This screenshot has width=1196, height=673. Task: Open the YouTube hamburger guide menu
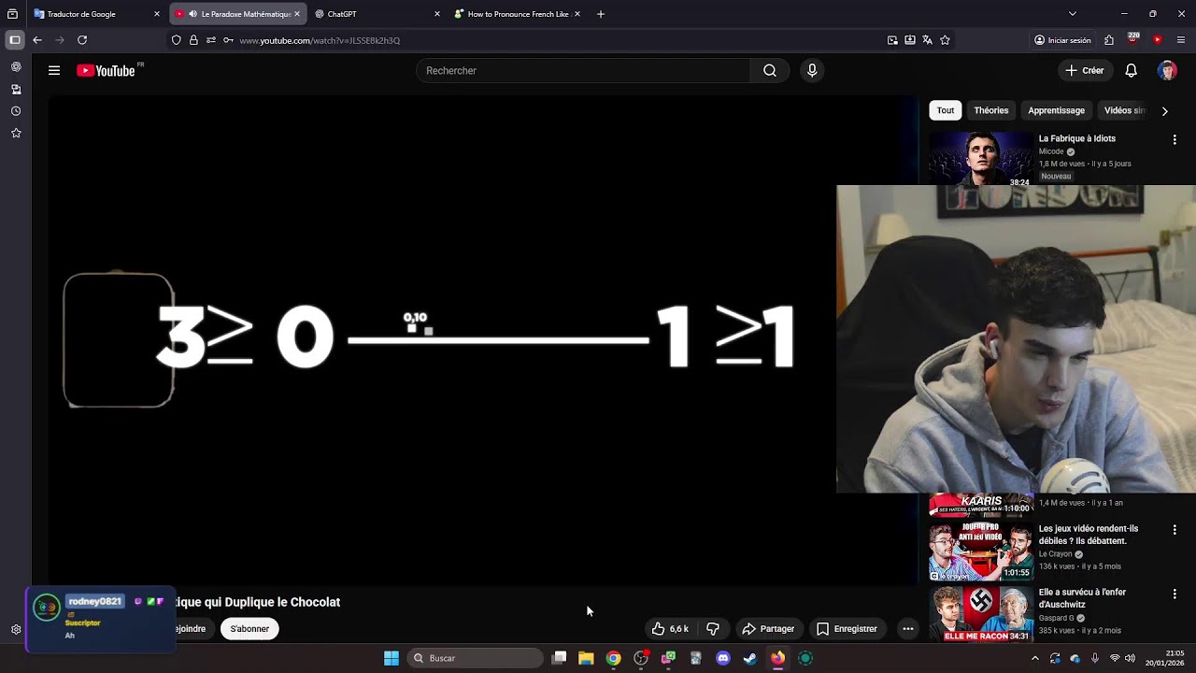54,70
